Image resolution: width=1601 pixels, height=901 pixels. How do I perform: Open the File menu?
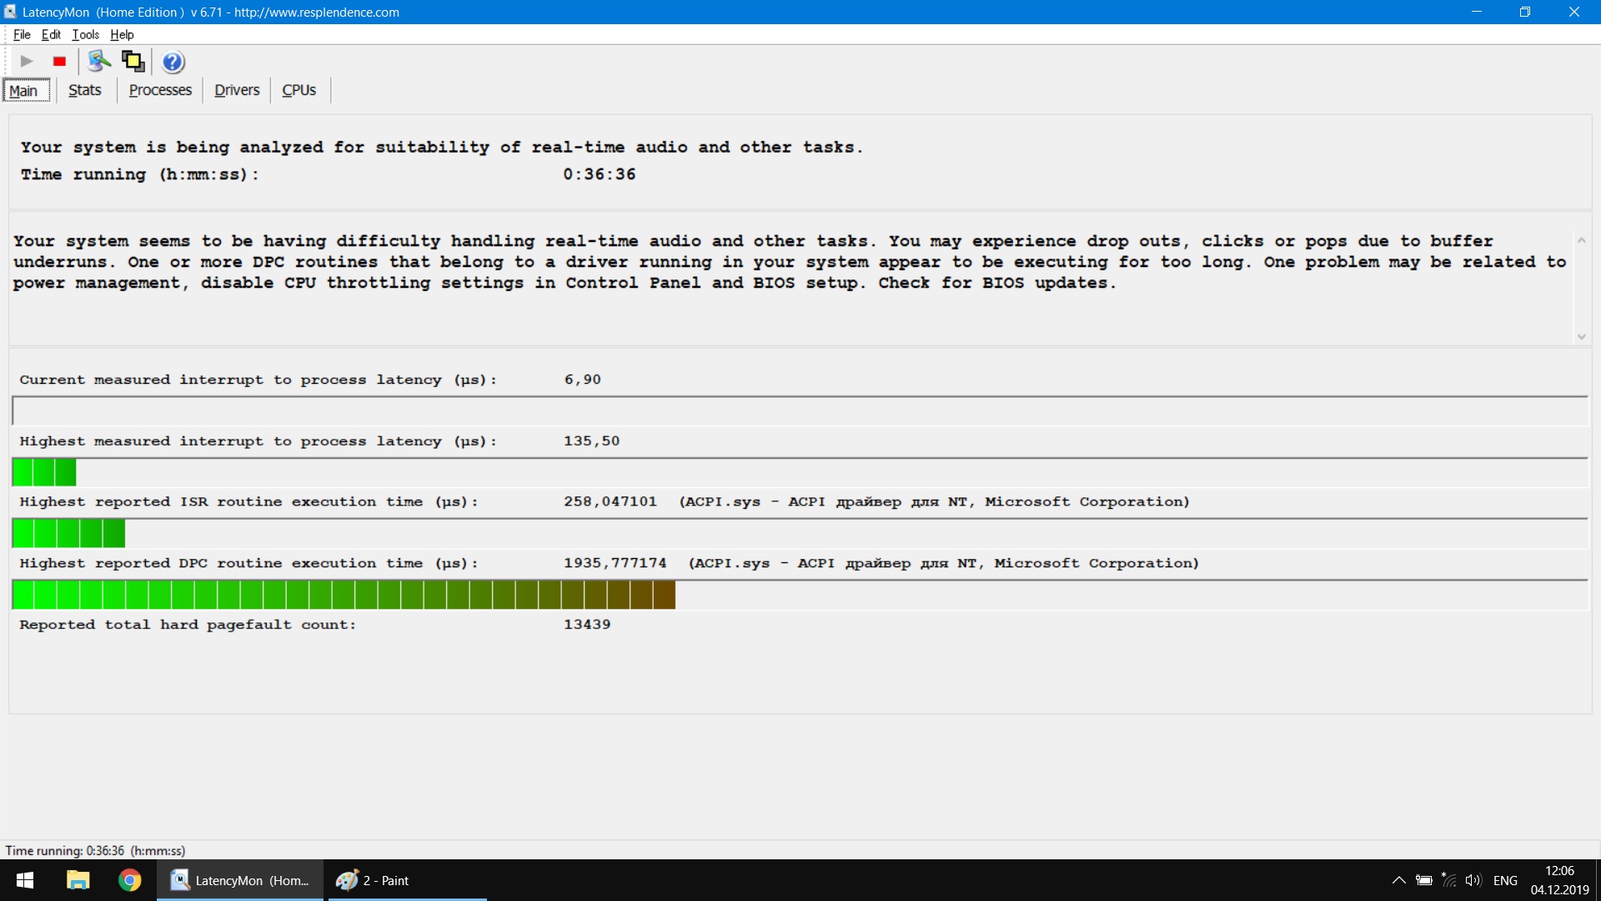22,34
